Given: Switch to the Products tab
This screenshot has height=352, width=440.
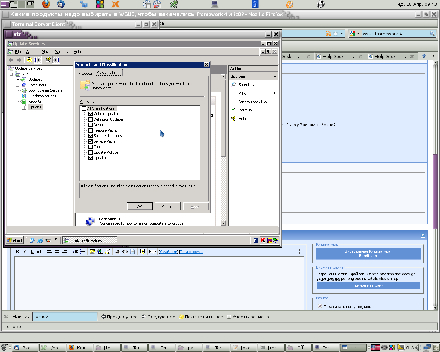Looking at the screenshot, I should [86, 73].
